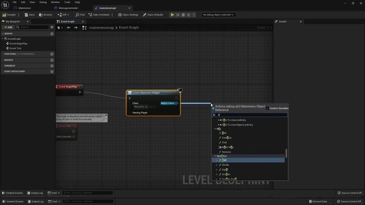Click the Owning Player input pin
The height and width of the screenshot is (205, 365).
tap(130, 113)
